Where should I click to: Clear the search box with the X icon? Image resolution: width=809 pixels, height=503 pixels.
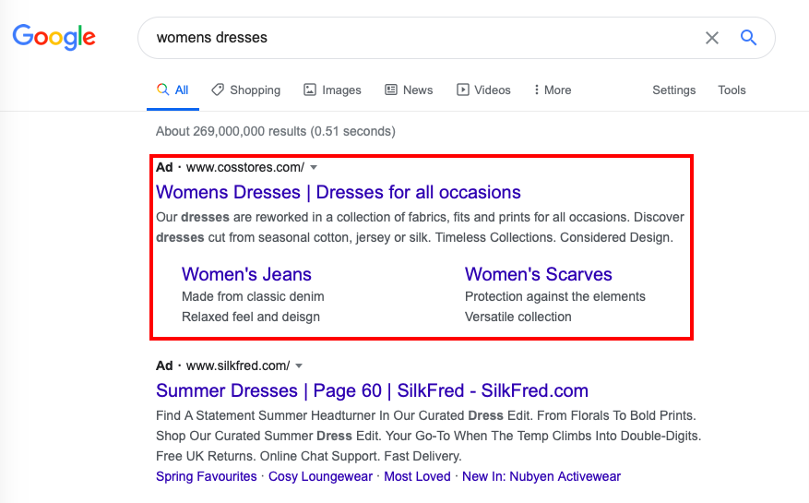(712, 38)
